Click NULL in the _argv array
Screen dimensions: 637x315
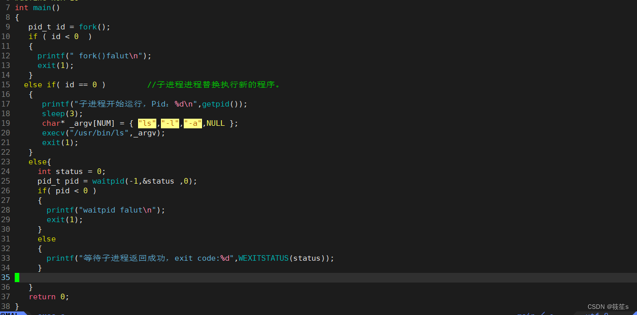pos(216,123)
